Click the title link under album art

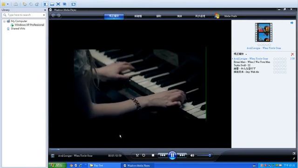(264, 48)
